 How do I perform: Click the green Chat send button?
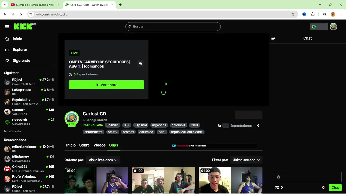click(335, 188)
